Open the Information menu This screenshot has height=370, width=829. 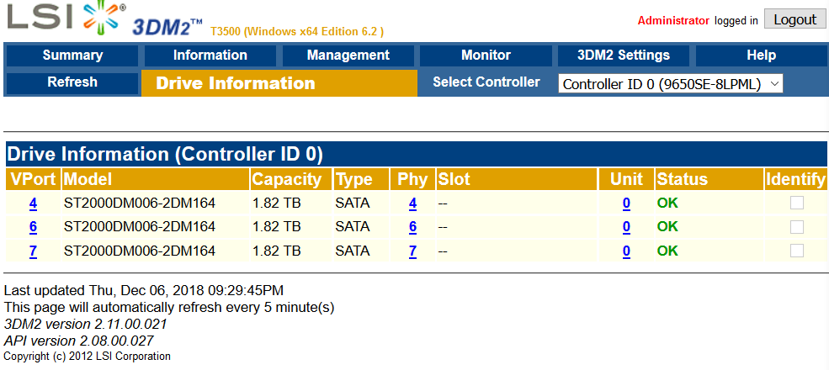tap(210, 55)
